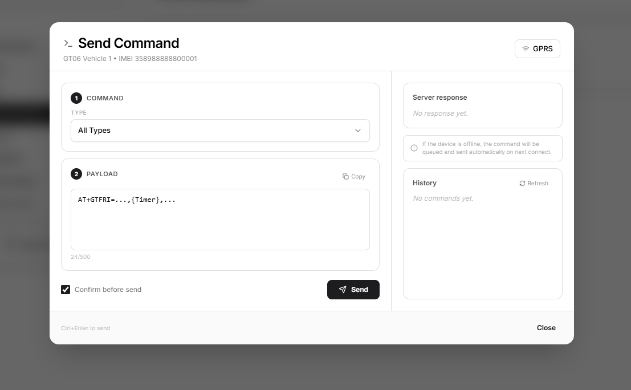Open the All Types command dropdown

pyautogui.click(x=220, y=131)
